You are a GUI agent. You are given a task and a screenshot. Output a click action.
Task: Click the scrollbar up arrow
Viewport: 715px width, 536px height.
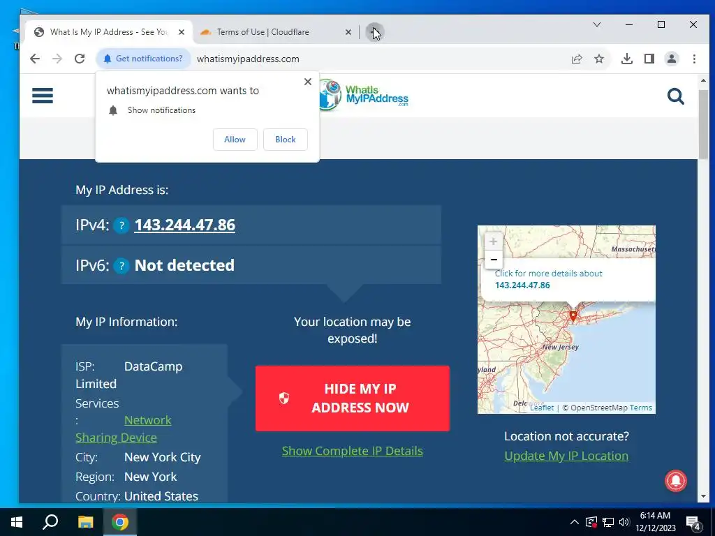(x=703, y=80)
